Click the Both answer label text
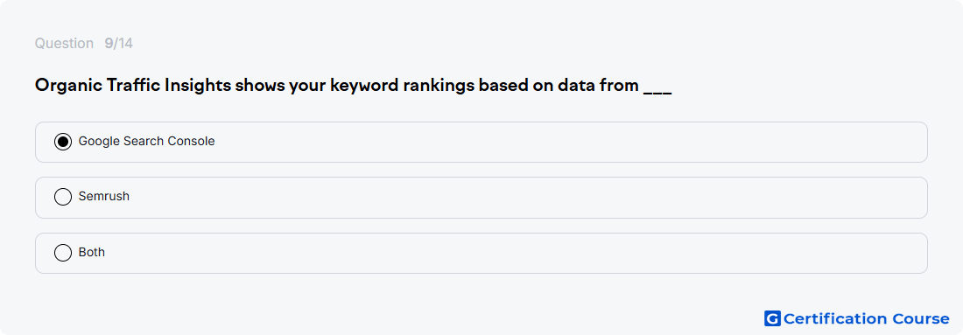 [x=92, y=252]
